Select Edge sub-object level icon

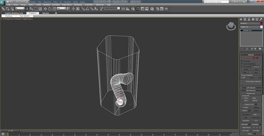tap(248, 58)
